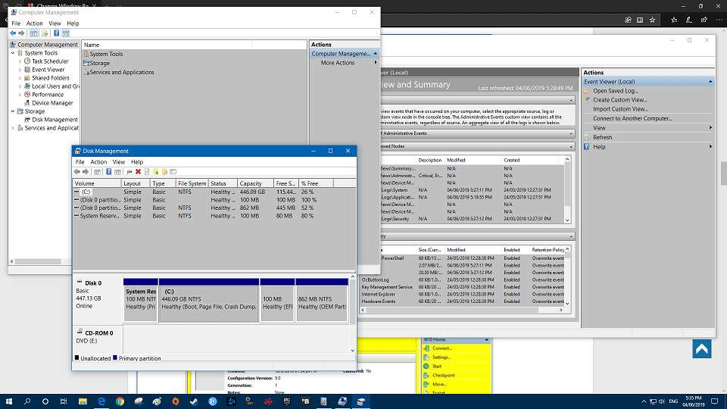This screenshot has width=727, height=409.
Task: Click the Task Scheduler clock icon in tree
Action: [x=27, y=61]
